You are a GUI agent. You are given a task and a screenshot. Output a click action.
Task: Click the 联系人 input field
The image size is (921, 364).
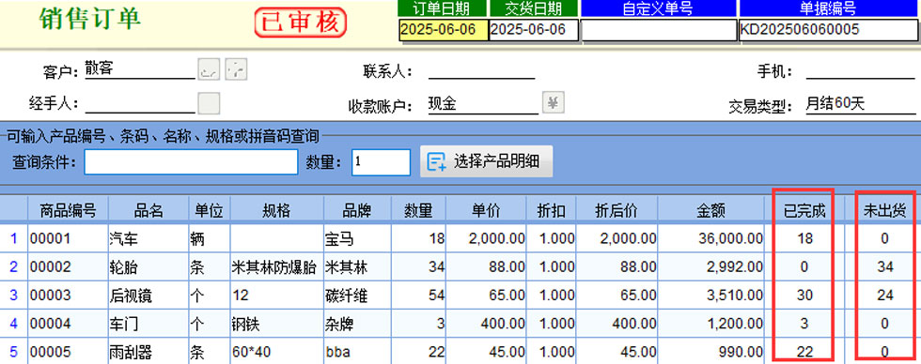click(481, 71)
